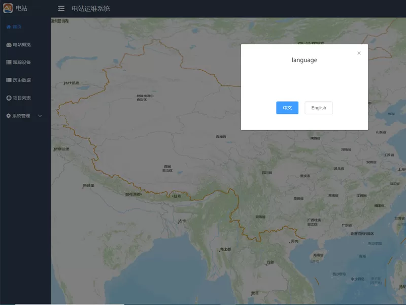Collapse the sidebar with the hamburger icon

[x=61, y=9]
